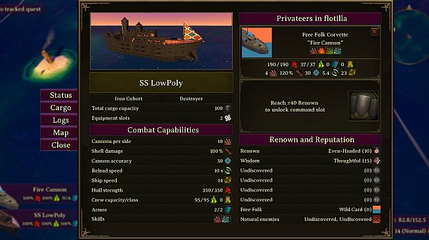Click the reload speed icon
Screen dimensions: 429x240
point(228,170)
